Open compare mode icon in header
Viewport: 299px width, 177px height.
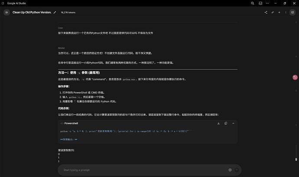pos(273,13)
